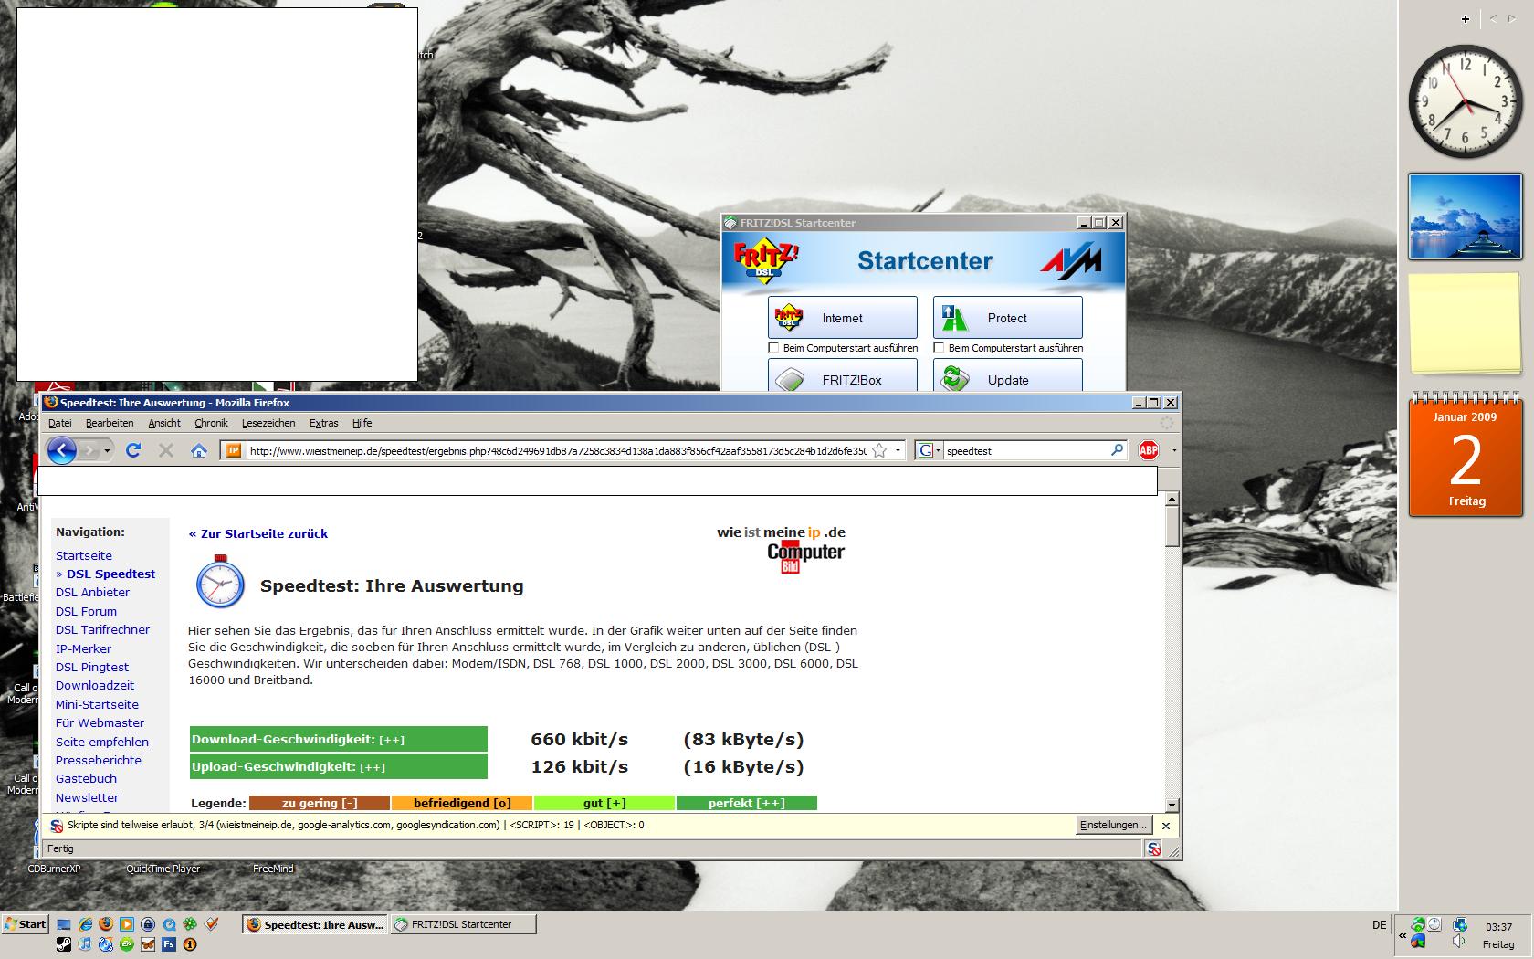Click the slideshow gadget picture in sidebar
The image size is (1534, 959).
1465,217
